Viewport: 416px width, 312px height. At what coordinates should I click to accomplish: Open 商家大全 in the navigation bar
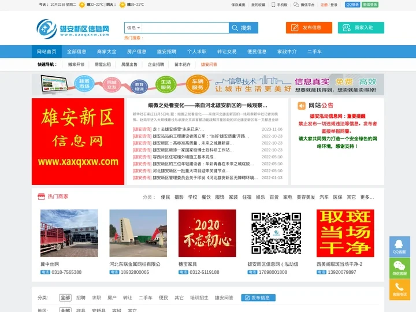pos(107,51)
